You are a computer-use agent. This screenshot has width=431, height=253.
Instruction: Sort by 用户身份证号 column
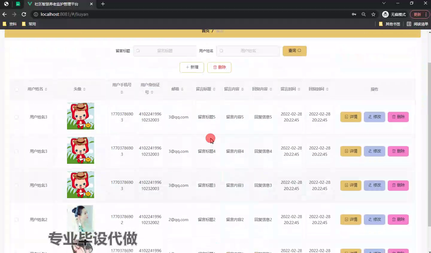152,92
